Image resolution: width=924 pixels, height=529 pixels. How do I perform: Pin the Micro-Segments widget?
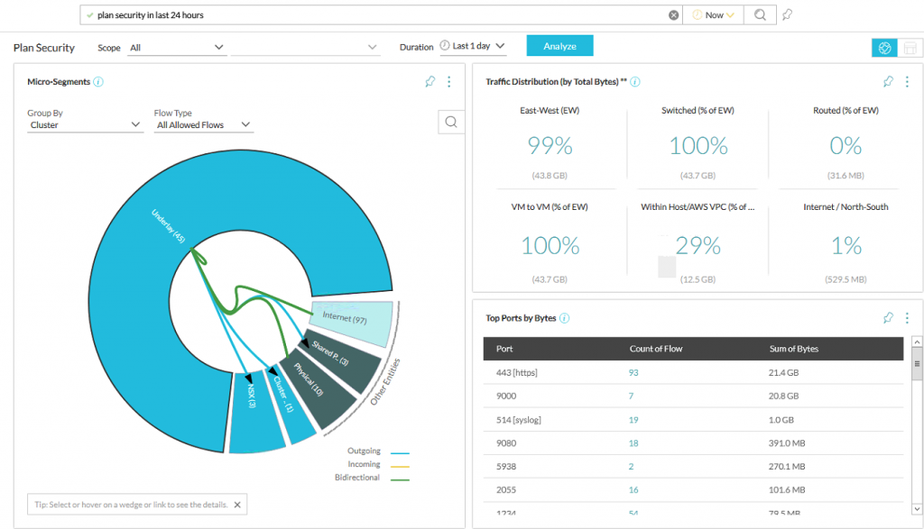[430, 82]
